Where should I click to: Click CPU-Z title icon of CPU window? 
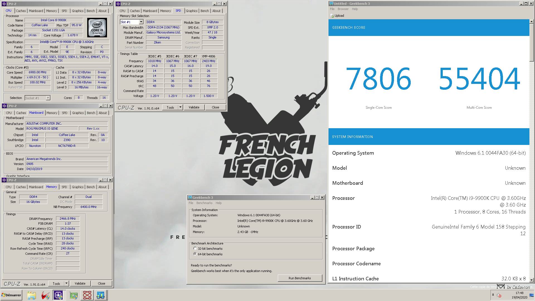[x=4, y=4]
